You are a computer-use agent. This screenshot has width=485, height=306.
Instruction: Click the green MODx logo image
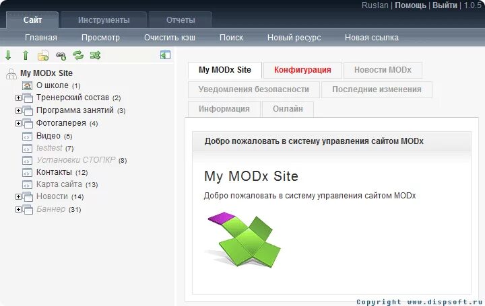point(243,239)
